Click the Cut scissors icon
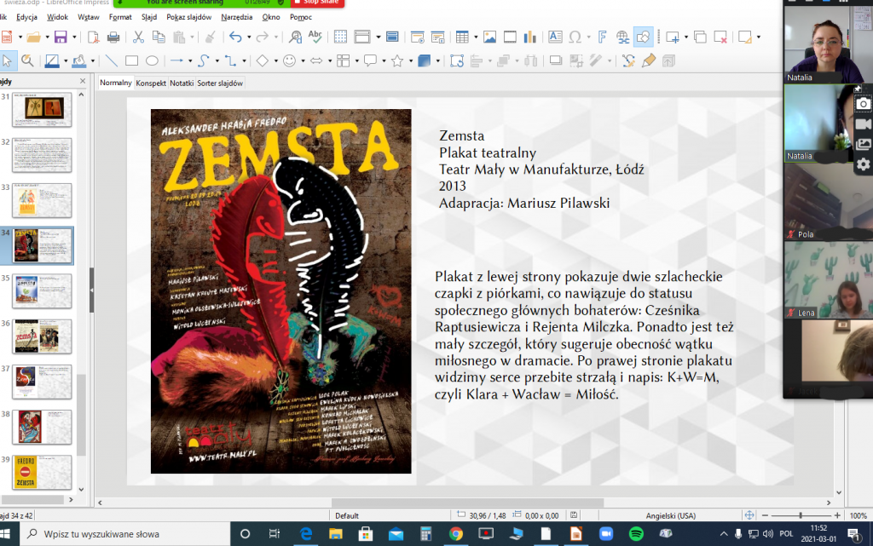Image resolution: width=873 pixels, height=546 pixels. click(138, 37)
